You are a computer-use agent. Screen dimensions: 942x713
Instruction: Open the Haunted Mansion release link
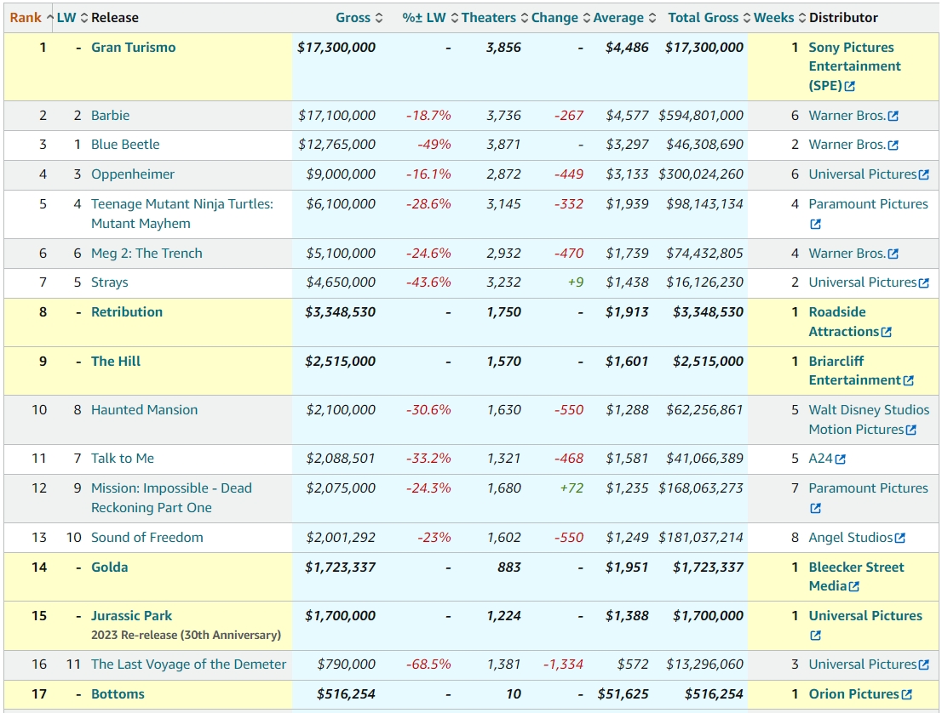pyautogui.click(x=144, y=410)
